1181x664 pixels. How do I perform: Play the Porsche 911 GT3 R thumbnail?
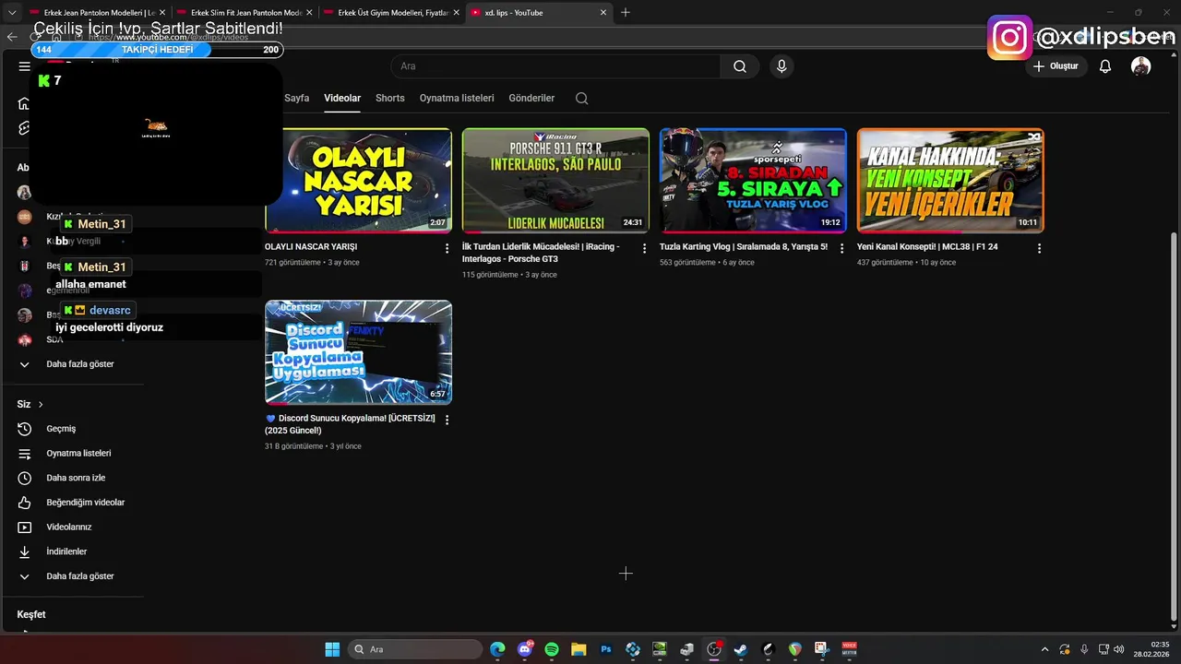coord(555,181)
